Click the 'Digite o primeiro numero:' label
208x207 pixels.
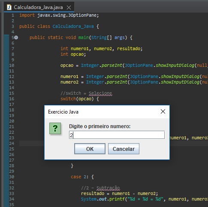coord(100,126)
